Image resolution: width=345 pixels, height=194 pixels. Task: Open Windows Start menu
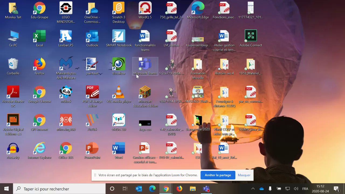6,189
